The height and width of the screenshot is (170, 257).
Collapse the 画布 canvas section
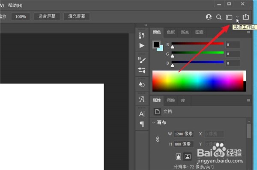click(x=154, y=122)
